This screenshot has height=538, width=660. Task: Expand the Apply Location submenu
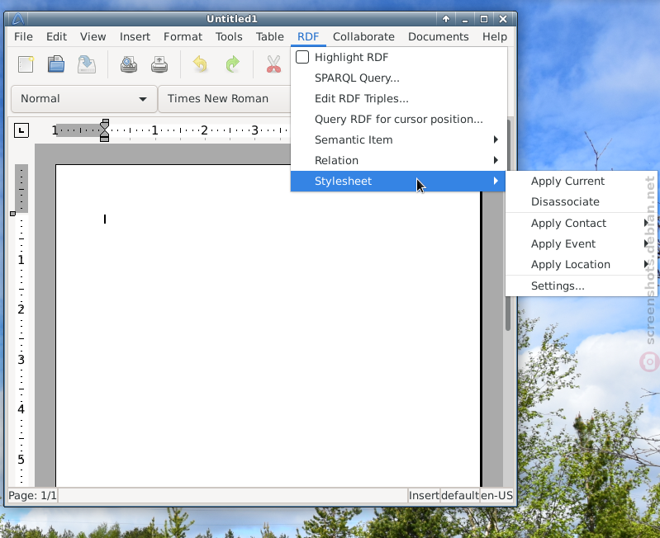[581, 264]
